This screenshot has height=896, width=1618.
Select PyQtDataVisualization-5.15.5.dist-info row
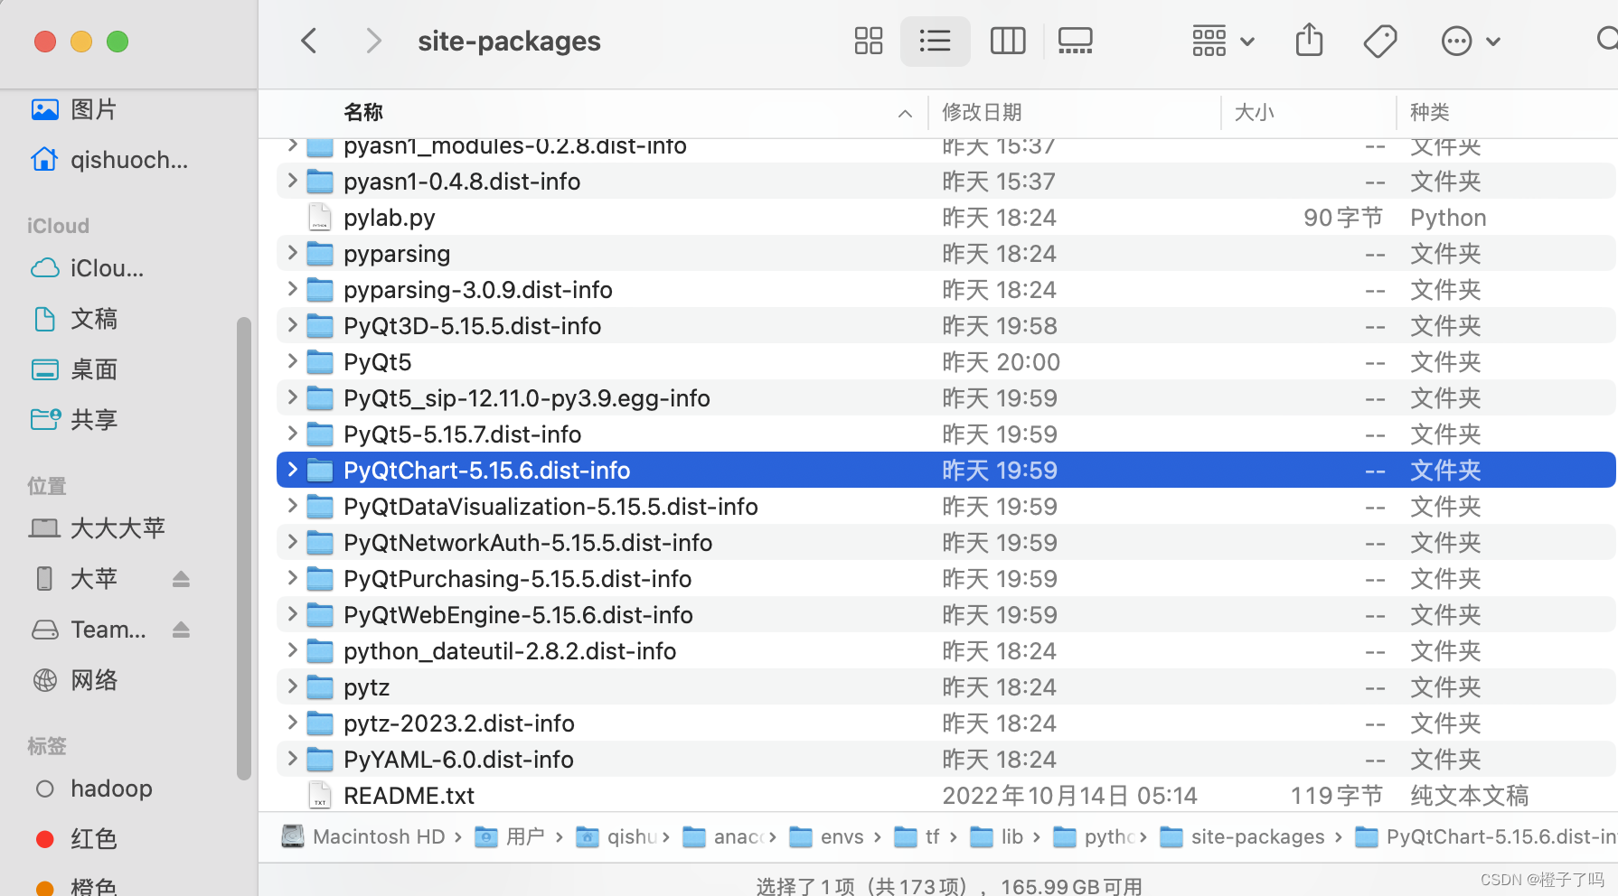945,507
